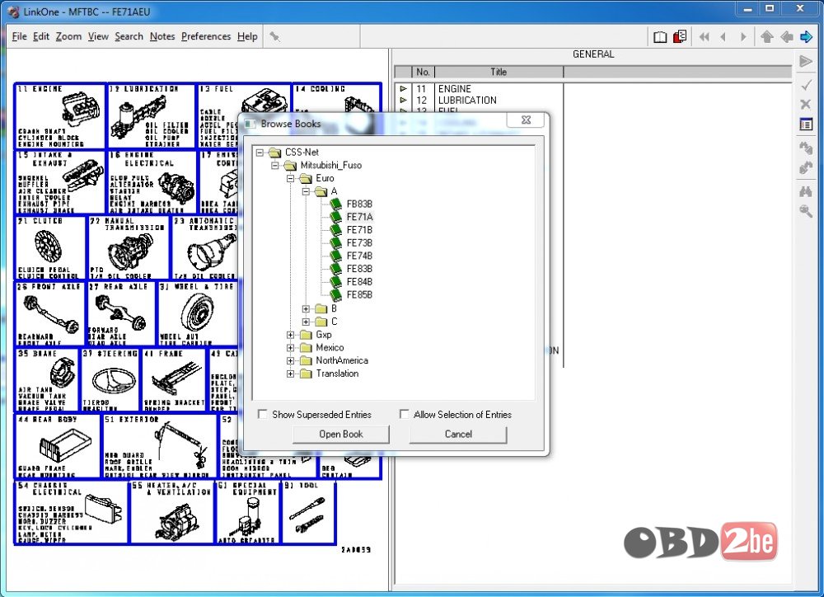Click the 15 INTAKE & EXHAUST tile
Screen dimensions: 824x597
60,182
